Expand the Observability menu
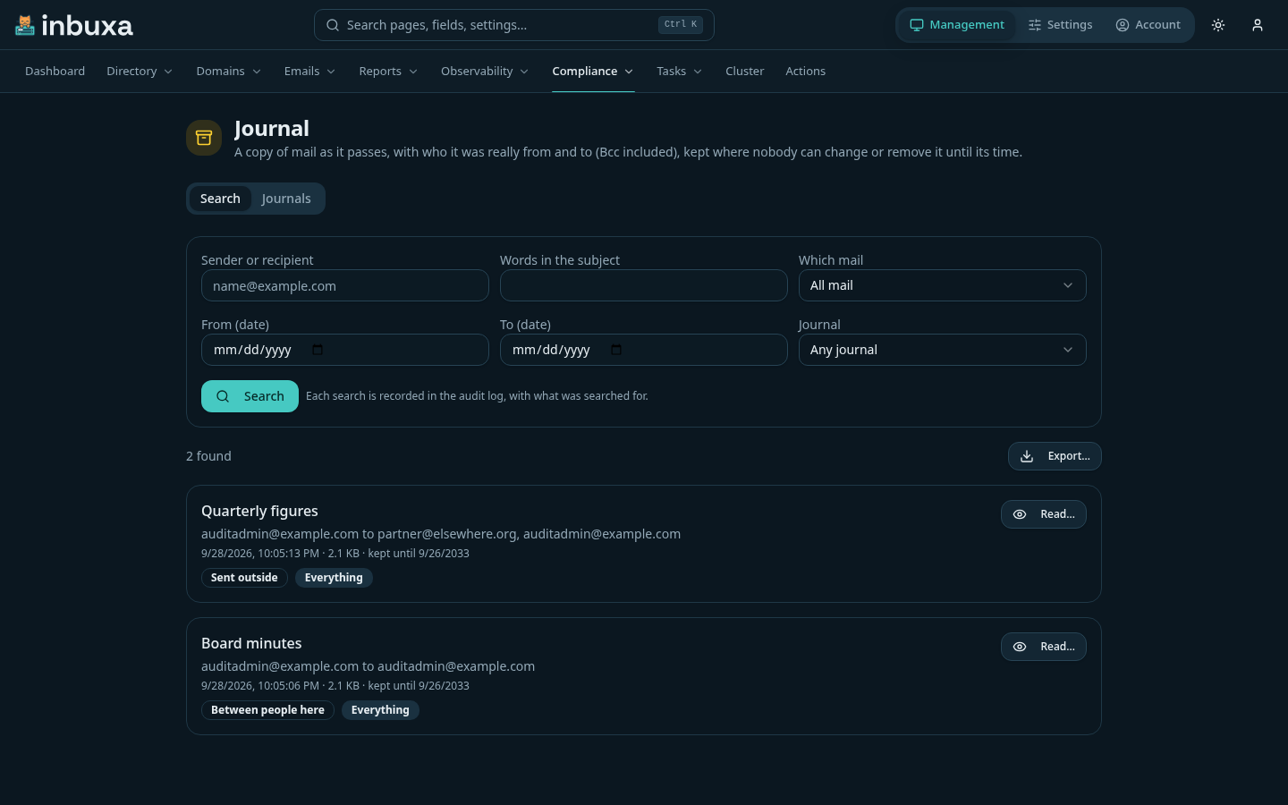 pyautogui.click(x=485, y=72)
